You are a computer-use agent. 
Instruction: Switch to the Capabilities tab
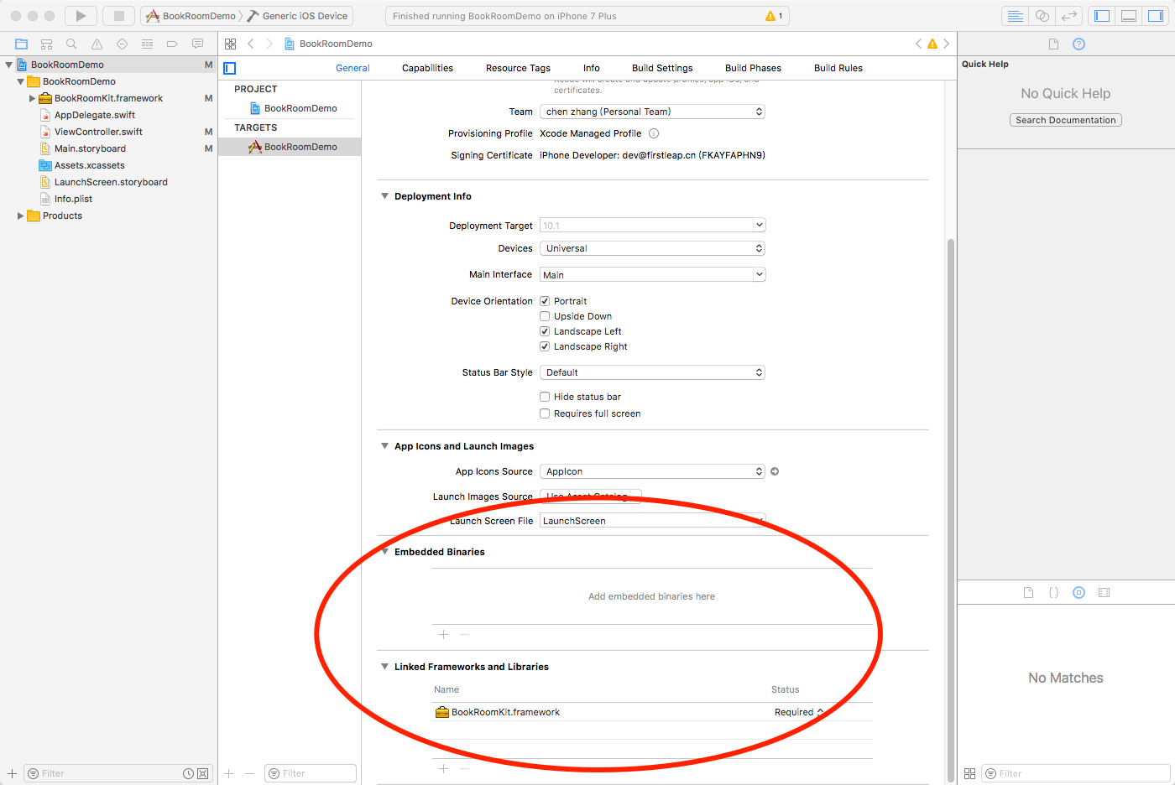click(x=427, y=68)
